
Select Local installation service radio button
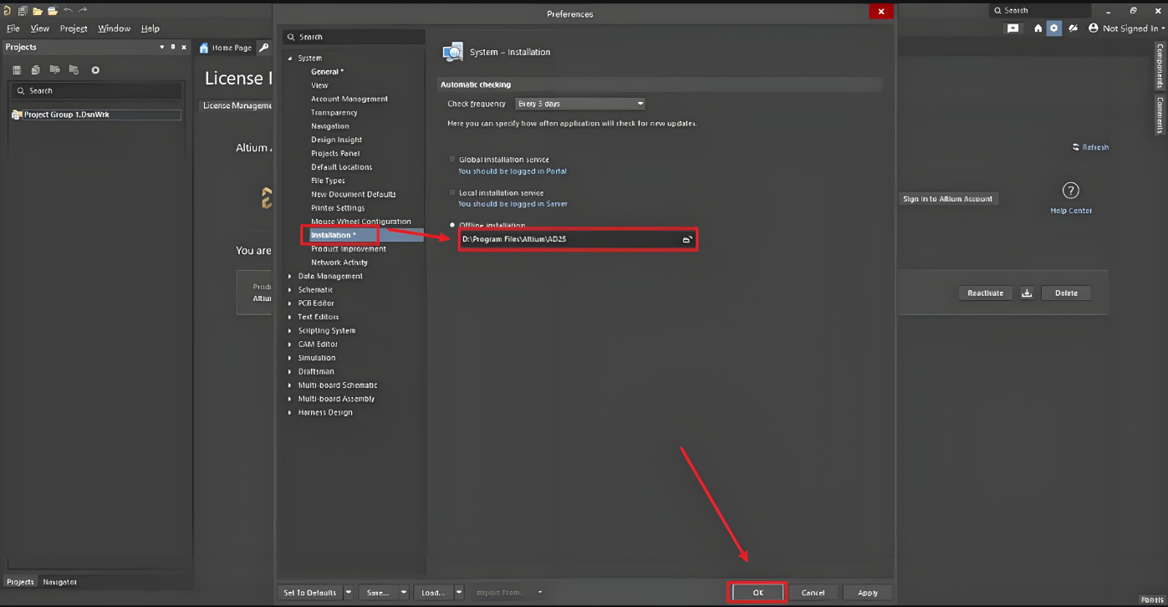click(453, 192)
